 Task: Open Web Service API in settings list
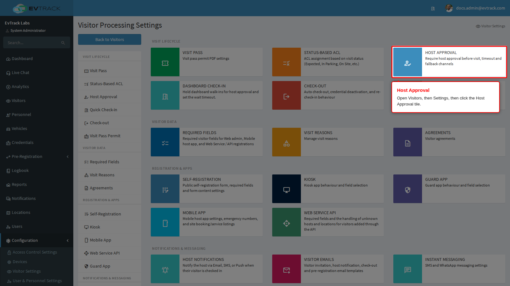point(110,253)
